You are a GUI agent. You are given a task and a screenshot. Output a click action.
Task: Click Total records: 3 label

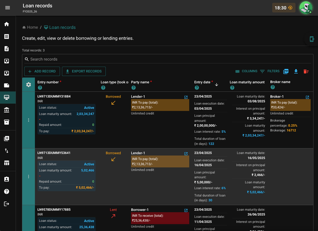[x=33, y=50]
